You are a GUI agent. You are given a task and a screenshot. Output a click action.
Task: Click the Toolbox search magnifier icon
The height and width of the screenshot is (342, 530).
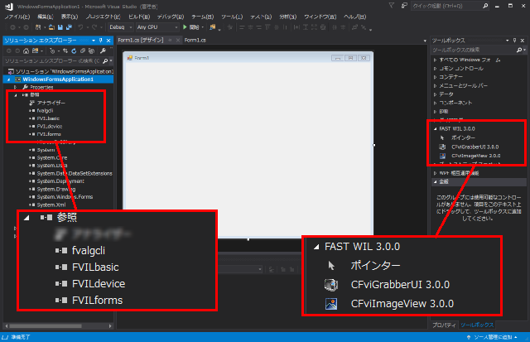519,50
